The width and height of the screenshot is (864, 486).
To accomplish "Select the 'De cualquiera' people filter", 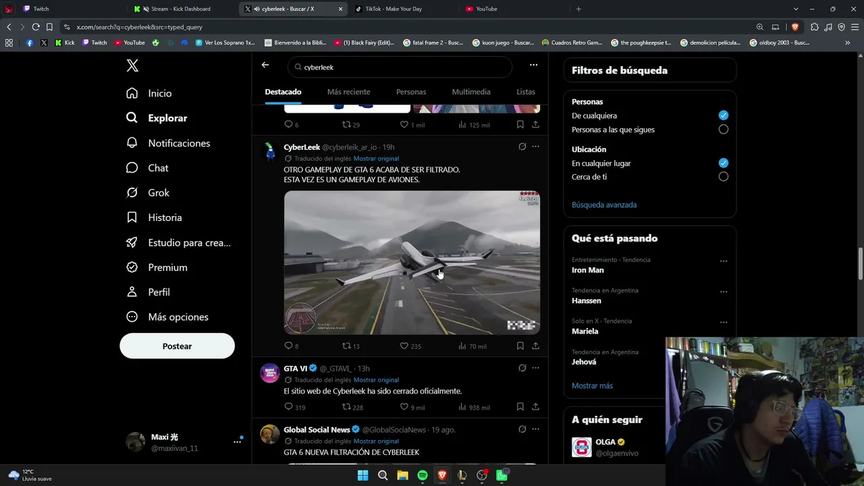I will click(x=723, y=115).
